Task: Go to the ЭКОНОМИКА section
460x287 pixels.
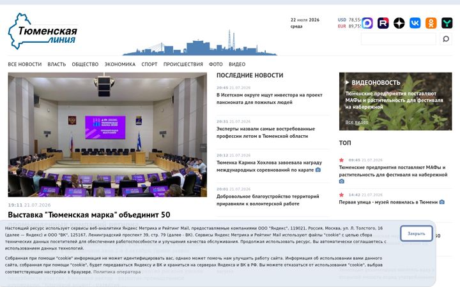Action: pos(120,64)
